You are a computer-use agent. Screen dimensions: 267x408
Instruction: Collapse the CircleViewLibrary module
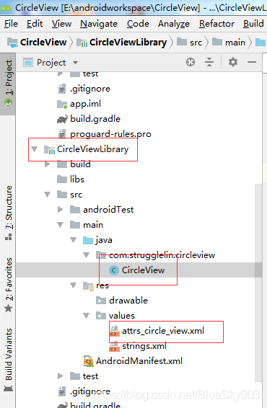(x=34, y=149)
